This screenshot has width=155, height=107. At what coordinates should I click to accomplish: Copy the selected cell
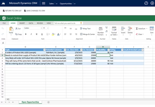coord(18,34)
